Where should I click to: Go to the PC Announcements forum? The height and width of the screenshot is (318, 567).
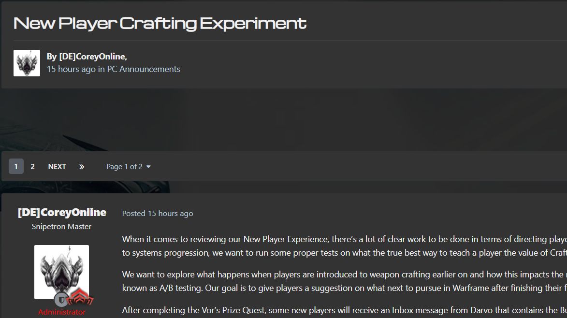[144, 69]
